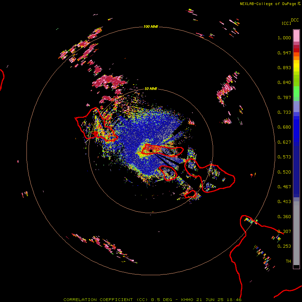Screen dimensions: 302x302
Task: Click the 0.627 legend value
Action: pos(284,142)
